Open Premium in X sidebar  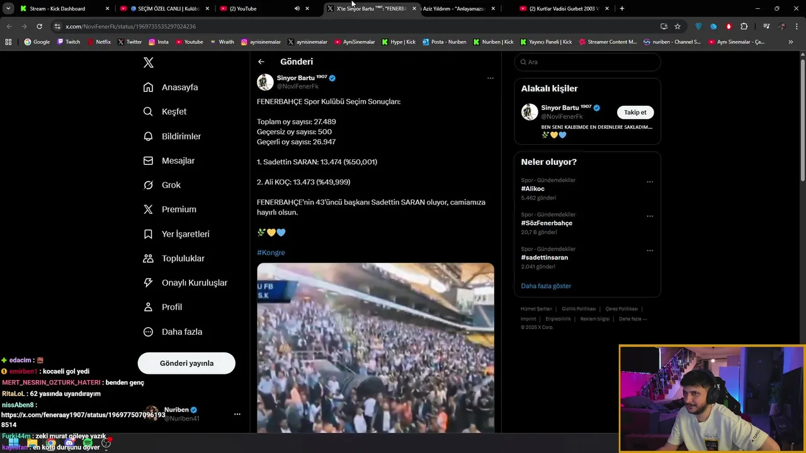pos(170,210)
